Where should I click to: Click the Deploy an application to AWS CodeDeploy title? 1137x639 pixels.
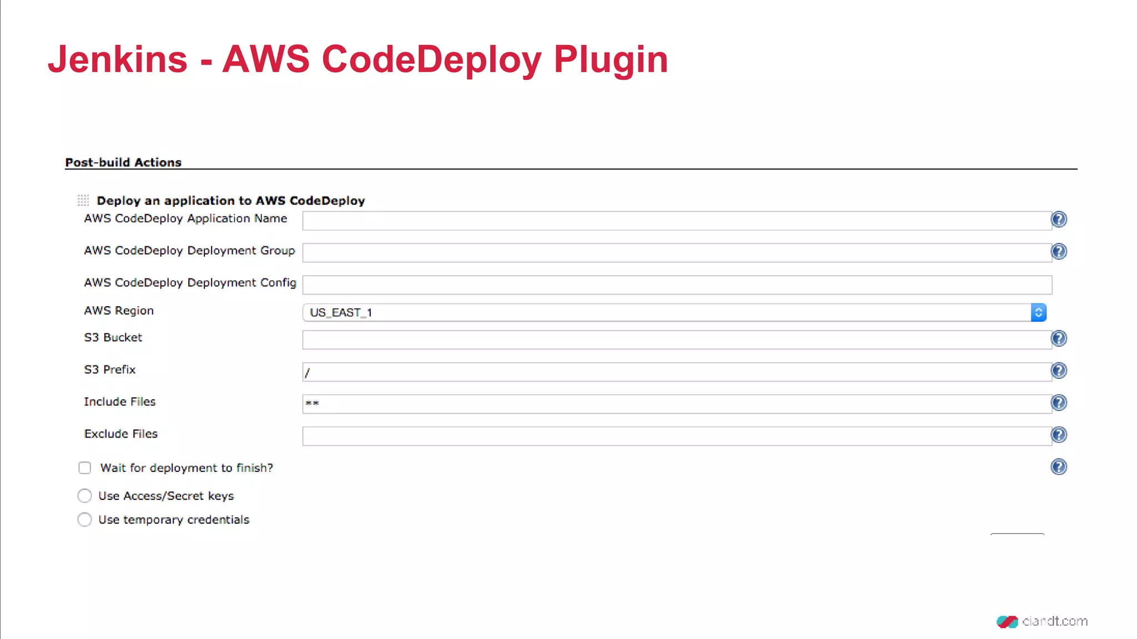(230, 201)
